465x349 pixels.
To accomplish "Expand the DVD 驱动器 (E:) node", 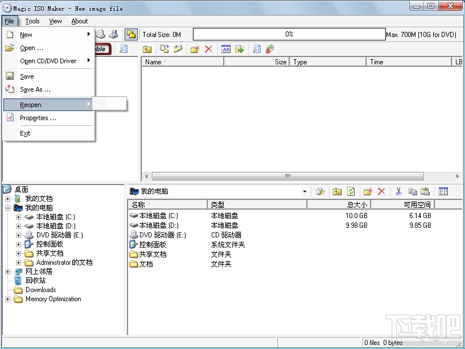I will [18, 235].
